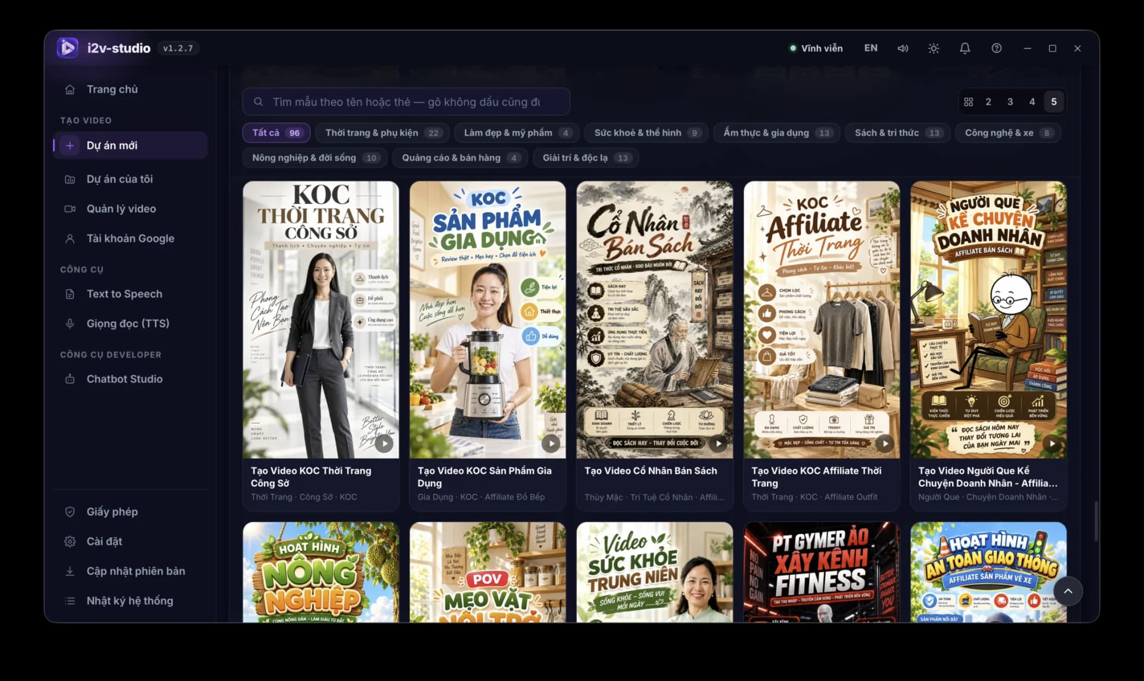Click title Tạo Video KOC Affiliate Thời Trang
1144x681 pixels.
click(x=816, y=477)
